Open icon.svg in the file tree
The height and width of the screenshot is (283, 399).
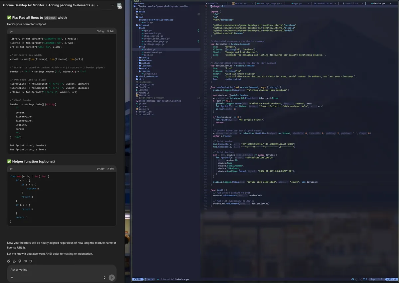pyautogui.click(x=142, y=109)
